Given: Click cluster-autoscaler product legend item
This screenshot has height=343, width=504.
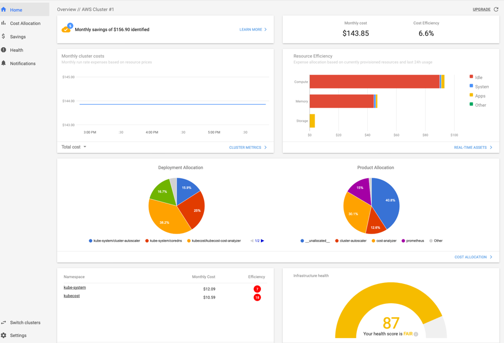Looking at the screenshot, I should (x=350, y=240).
